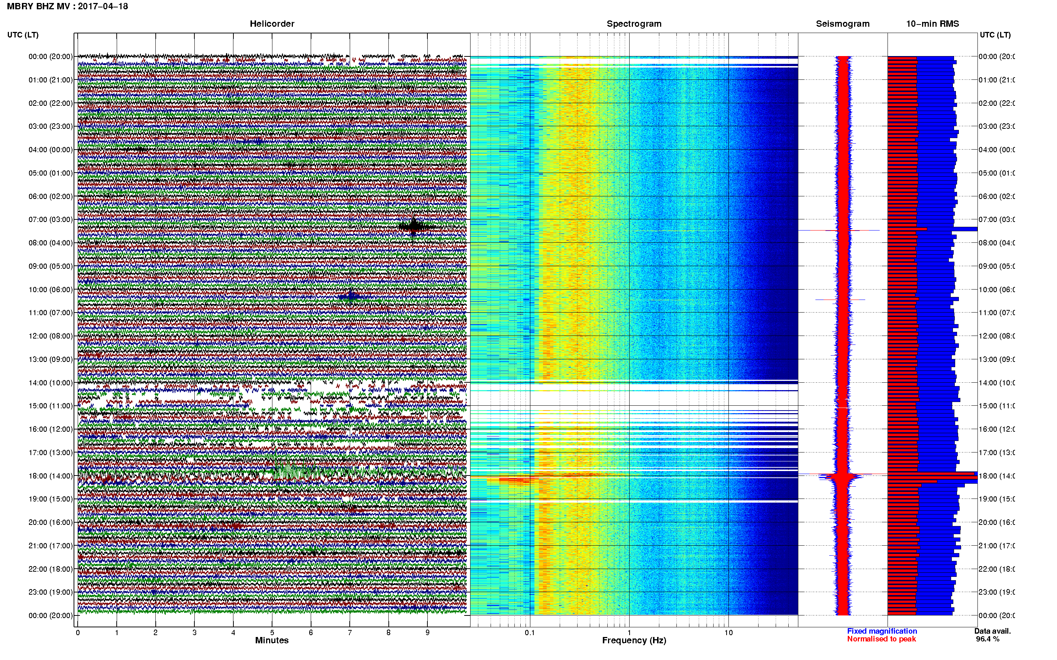Click the left 06:00 (02:00) time label
The height and width of the screenshot is (660, 1057).
pos(51,196)
